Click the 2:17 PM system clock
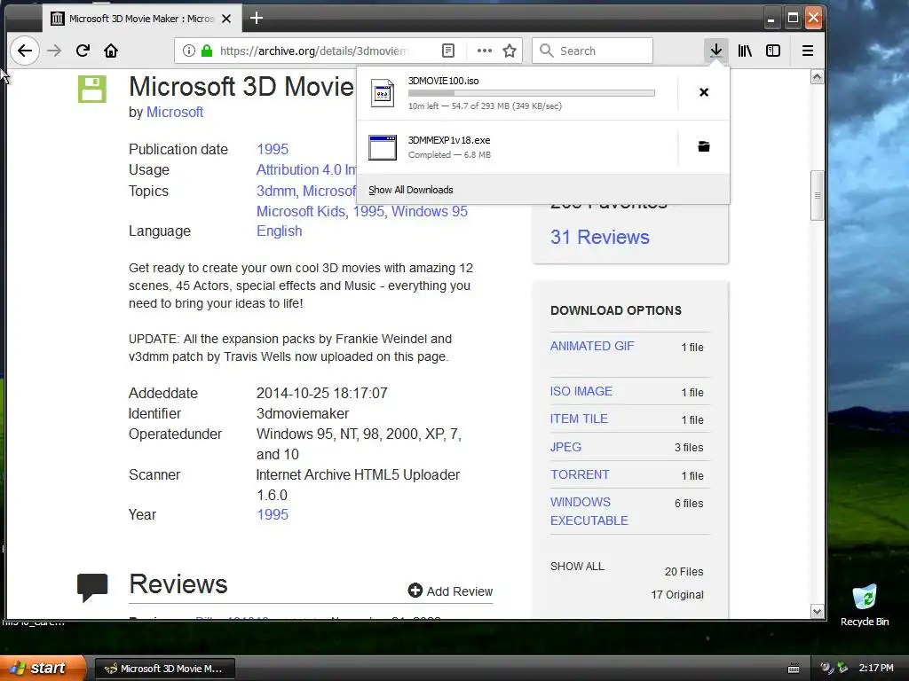The image size is (909, 681). (x=876, y=669)
